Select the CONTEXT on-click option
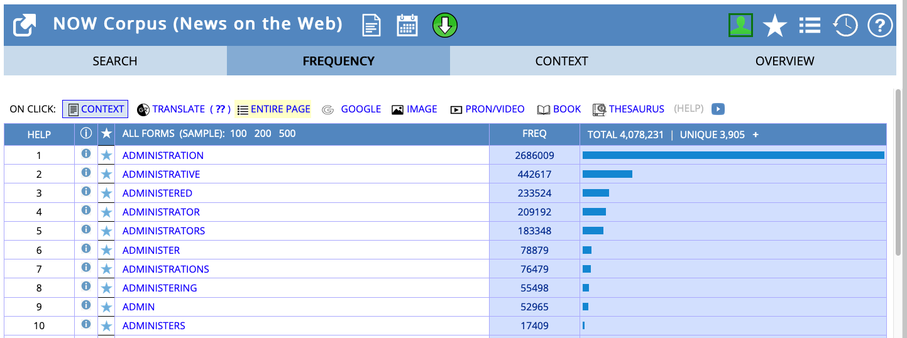Viewport: 907px width, 338px height. point(96,109)
